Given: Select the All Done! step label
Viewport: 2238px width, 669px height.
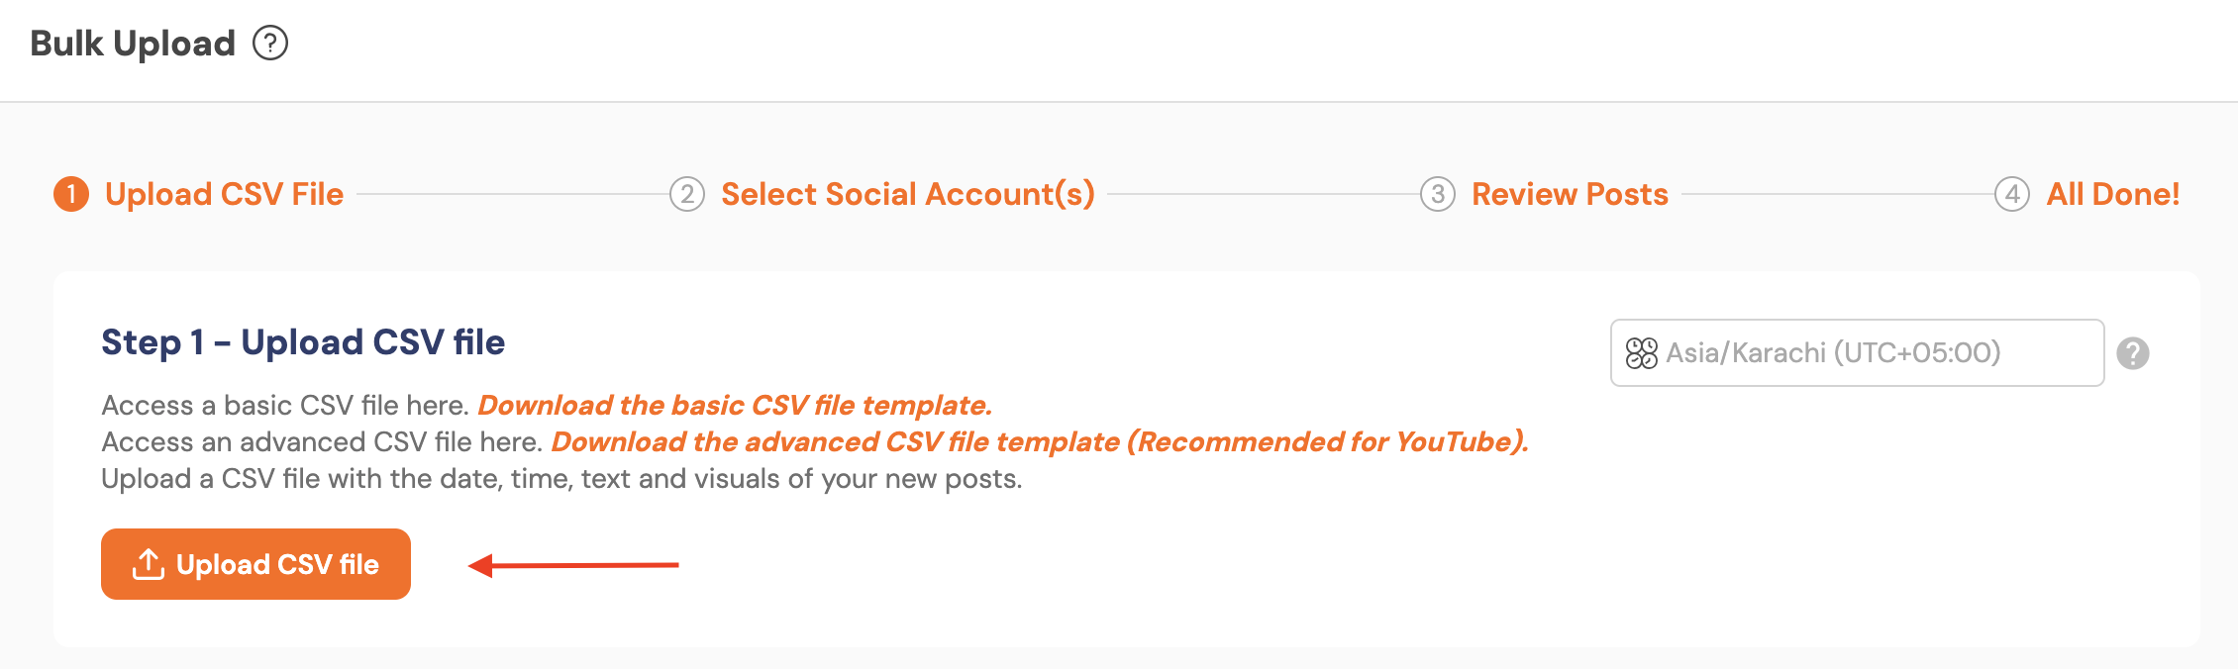Looking at the screenshot, I should 2113,194.
